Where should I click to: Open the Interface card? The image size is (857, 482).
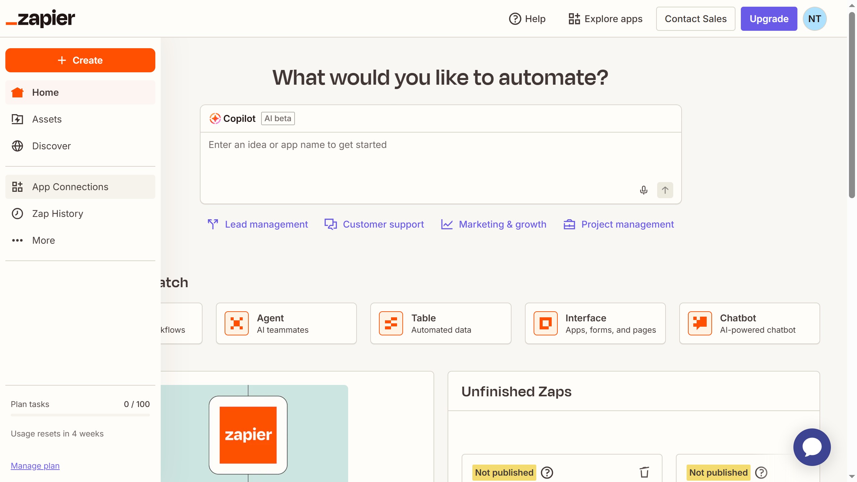(595, 323)
